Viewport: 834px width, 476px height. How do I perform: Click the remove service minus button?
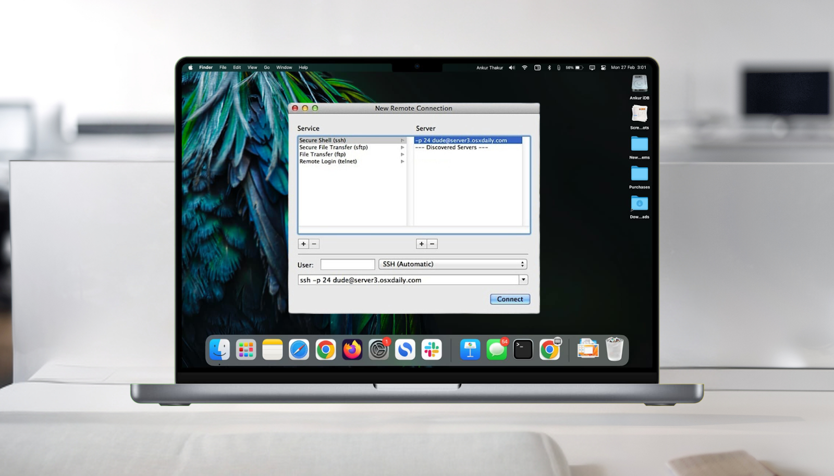click(x=314, y=244)
